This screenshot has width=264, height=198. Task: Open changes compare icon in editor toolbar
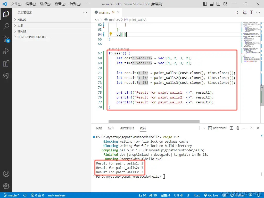click(245, 12)
